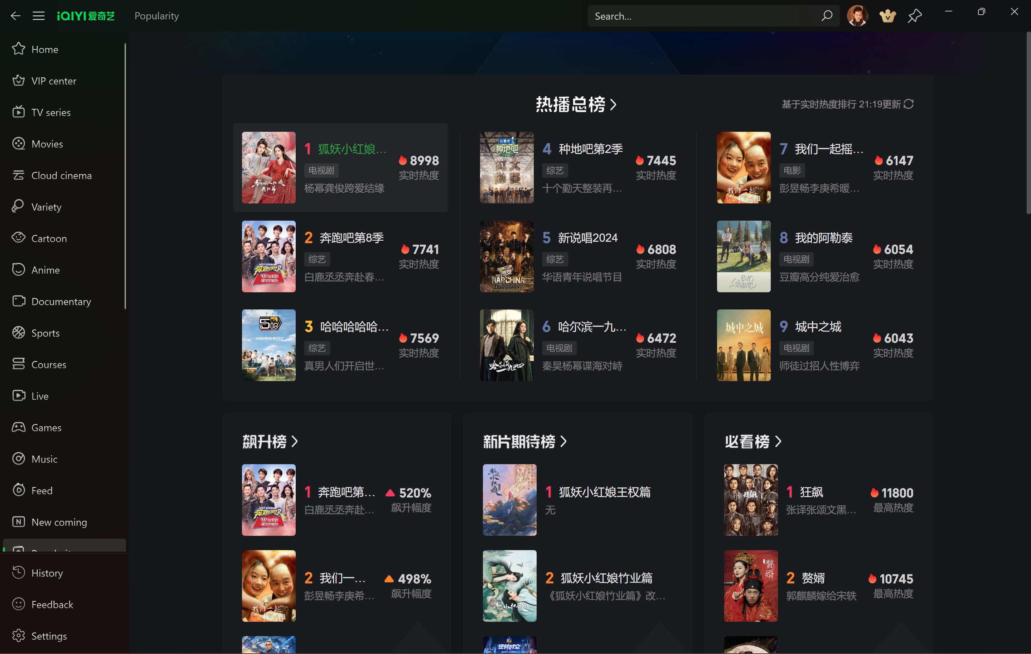The width and height of the screenshot is (1031, 654).
Task: Open 我的阿勒泰 title link
Action: pos(823,238)
